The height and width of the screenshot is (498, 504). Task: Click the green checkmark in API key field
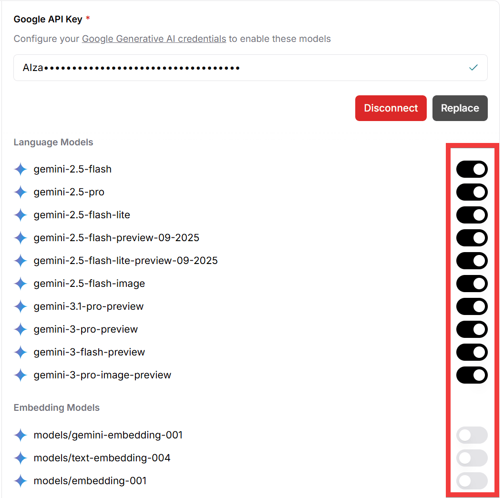click(473, 68)
